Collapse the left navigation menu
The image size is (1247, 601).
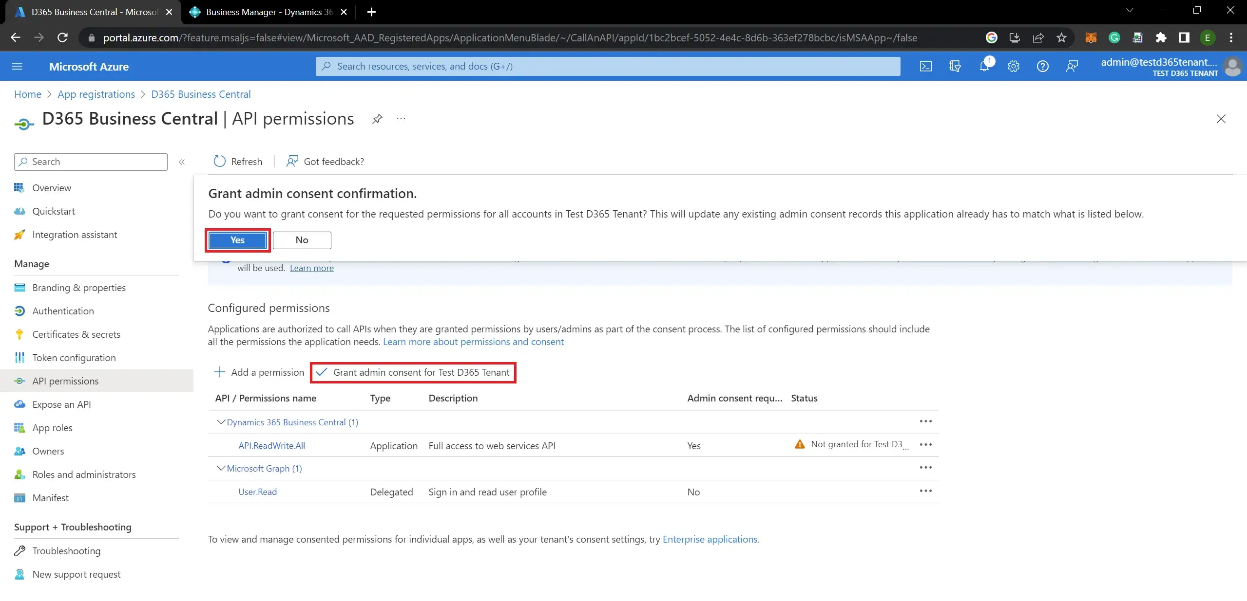tap(182, 162)
